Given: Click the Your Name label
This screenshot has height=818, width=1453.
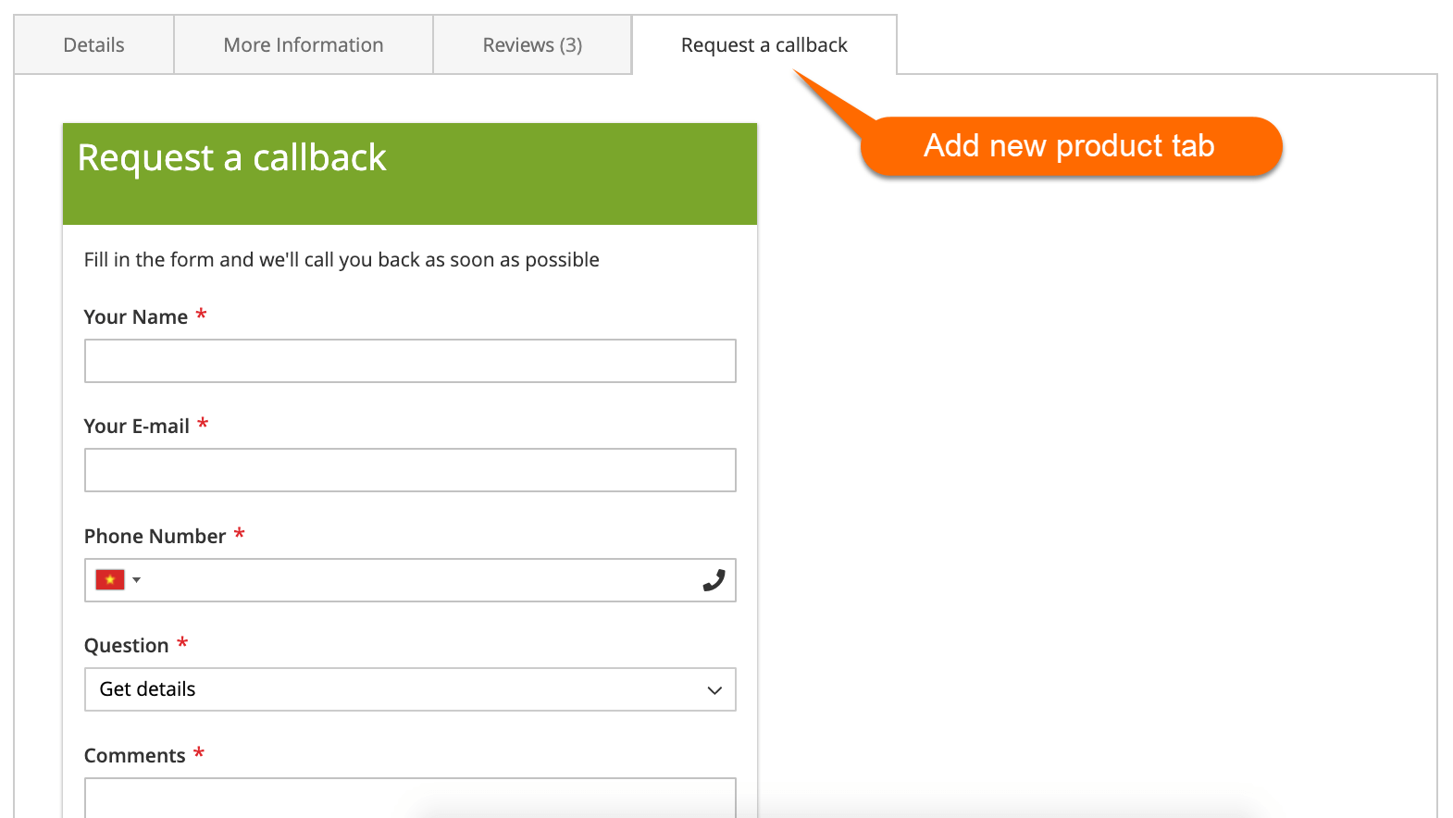Looking at the screenshot, I should click(x=136, y=317).
